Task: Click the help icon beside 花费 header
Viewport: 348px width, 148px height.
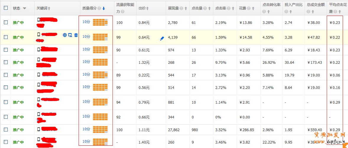Action: click(x=248, y=8)
